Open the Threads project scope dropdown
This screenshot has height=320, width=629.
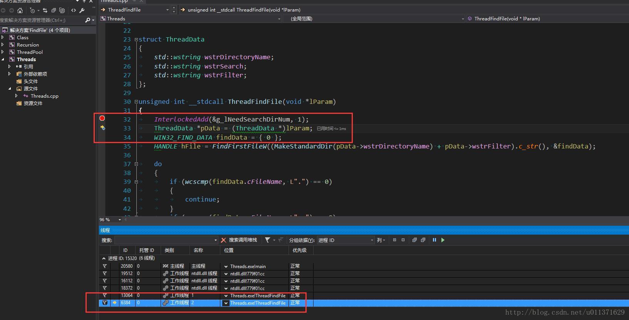pyautogui.click(x=279, y=18)
